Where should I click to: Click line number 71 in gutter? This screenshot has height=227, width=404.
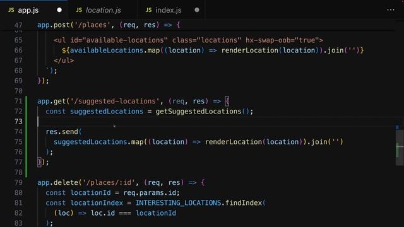point(18,101)
